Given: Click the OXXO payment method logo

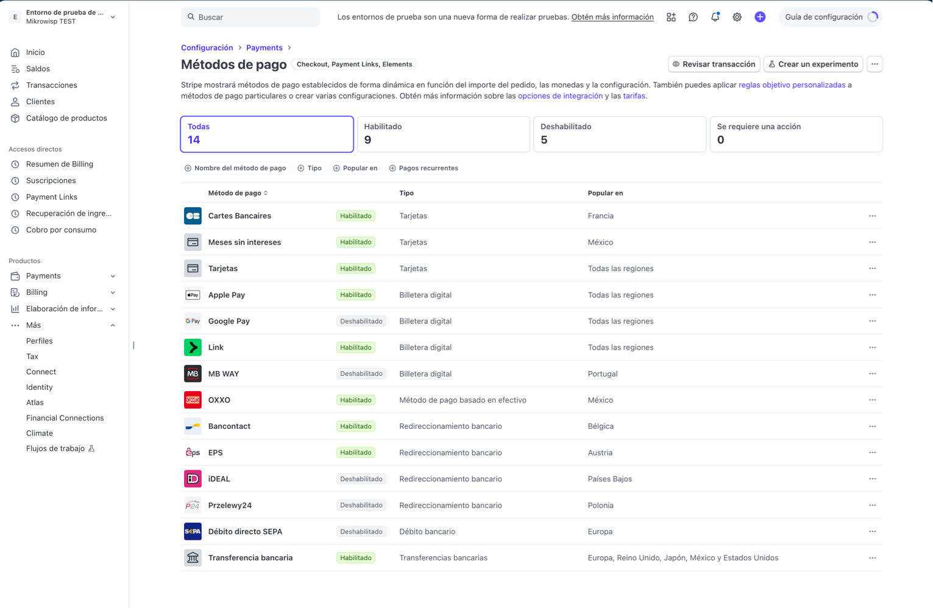Looking at the screenshot, I should point(193,400).
